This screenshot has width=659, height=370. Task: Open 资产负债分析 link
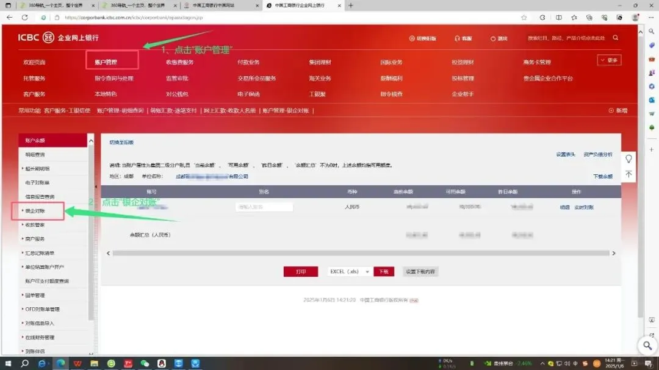tap(597, 155)
